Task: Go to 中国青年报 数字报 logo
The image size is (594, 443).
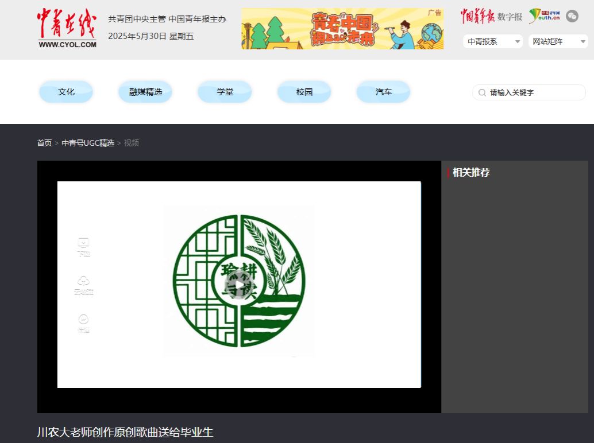Action: (x=491, y=17)
